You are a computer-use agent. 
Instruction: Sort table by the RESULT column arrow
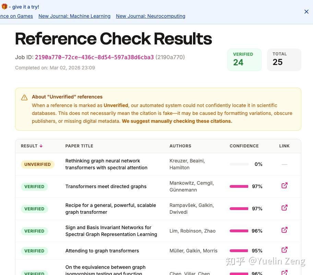[x=41, y=146]
